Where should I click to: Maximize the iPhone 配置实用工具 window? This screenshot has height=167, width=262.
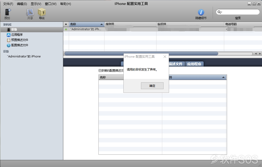(x=254, y=4)
